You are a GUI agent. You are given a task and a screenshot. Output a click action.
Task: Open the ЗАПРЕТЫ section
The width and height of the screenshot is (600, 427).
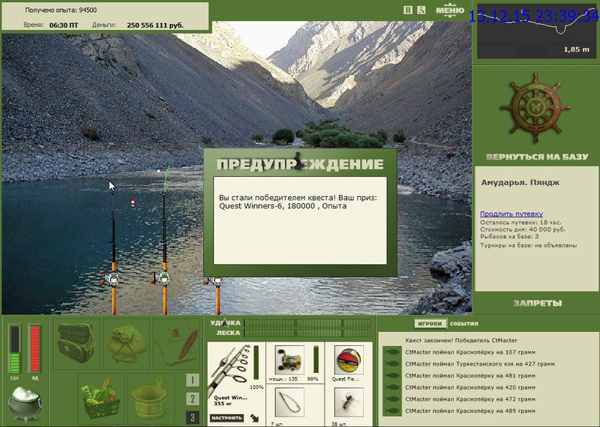tap(537, 303)
